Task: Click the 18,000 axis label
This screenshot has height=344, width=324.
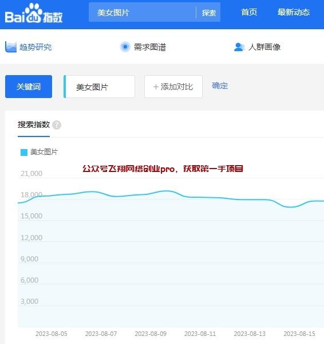Action: 31,194
